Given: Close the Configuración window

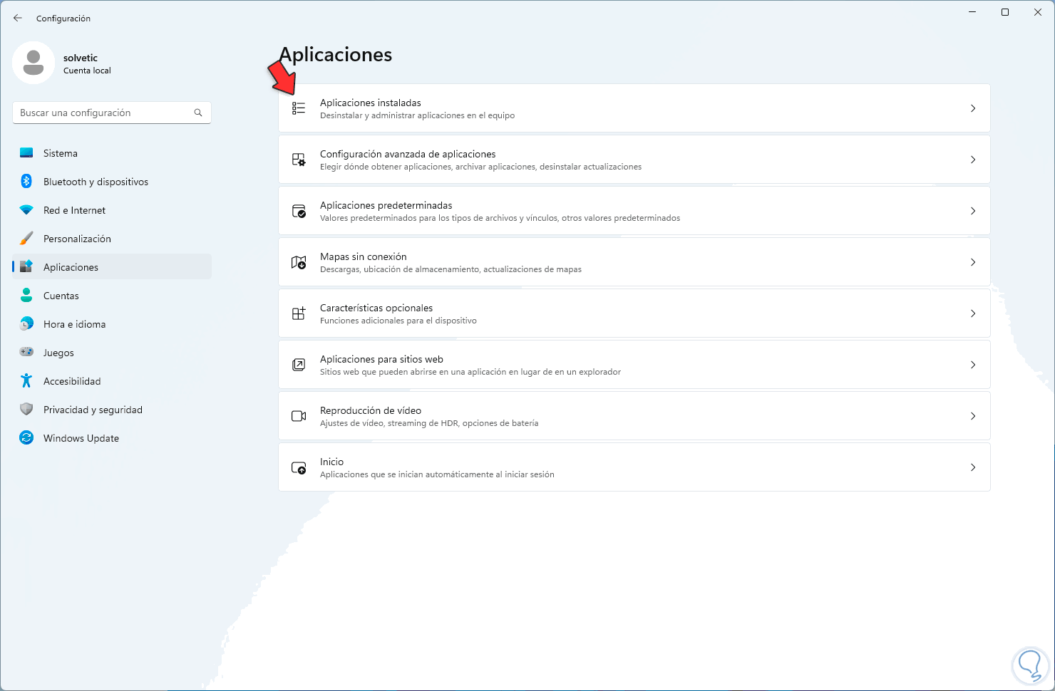Looking at the screenshot, I should click(1038, 12).
